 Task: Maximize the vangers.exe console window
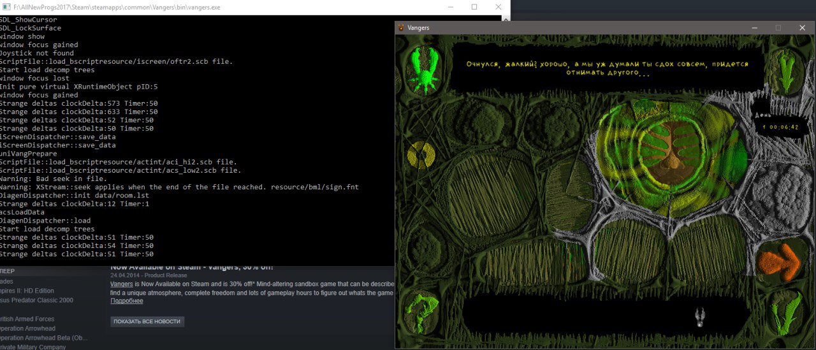pyautogui.click(x=474, y=7)
